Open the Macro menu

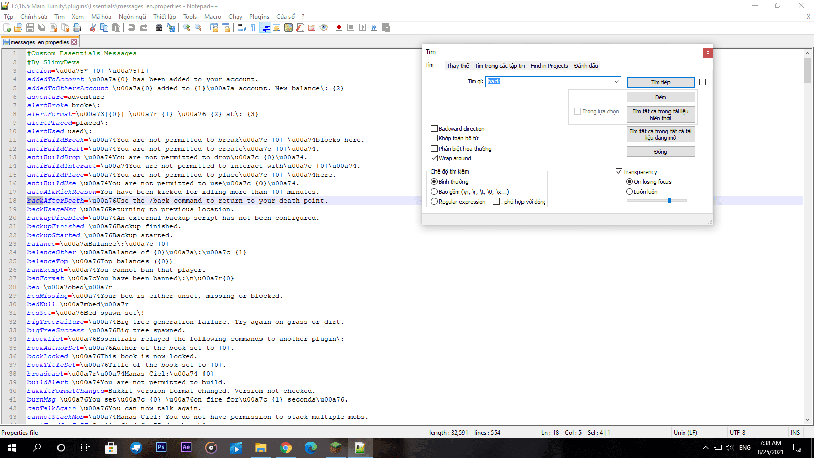[x=213, y=17]
